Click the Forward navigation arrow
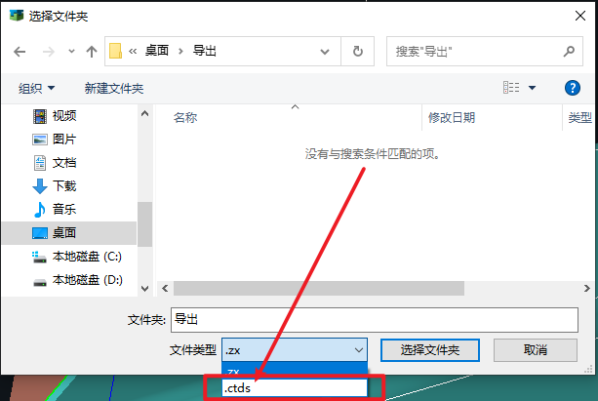The width and height of the screenshot is (598, 401). [49, 52]
